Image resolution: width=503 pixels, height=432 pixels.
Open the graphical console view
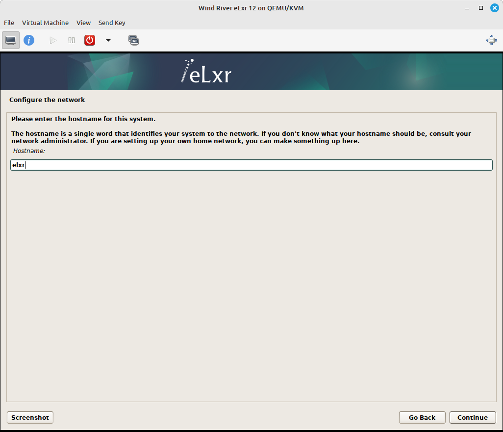10,40
